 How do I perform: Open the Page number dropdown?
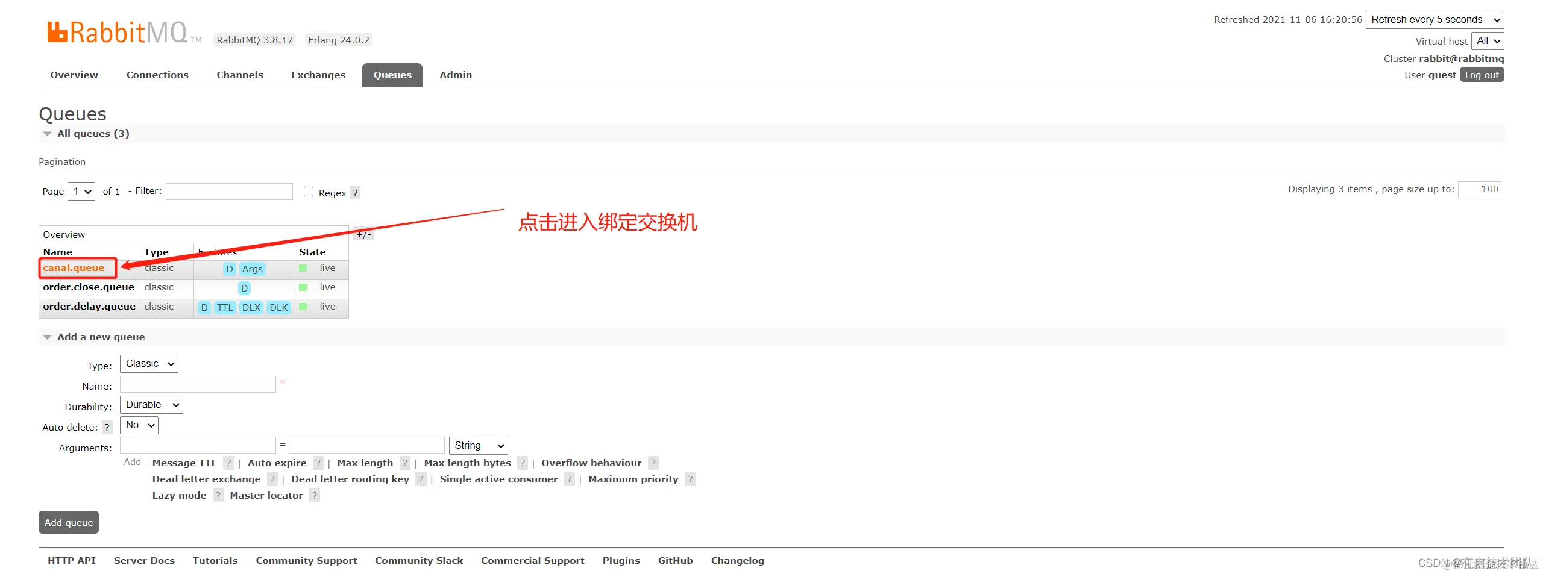pyautogui.click(x=81, y=192)
